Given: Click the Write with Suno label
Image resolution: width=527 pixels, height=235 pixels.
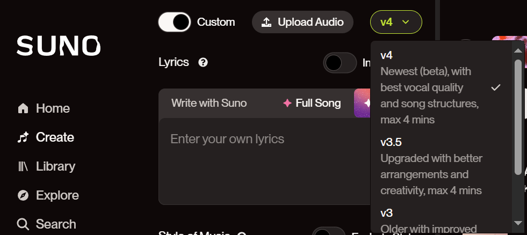Looking at the screenshot, I should [209, 103].
